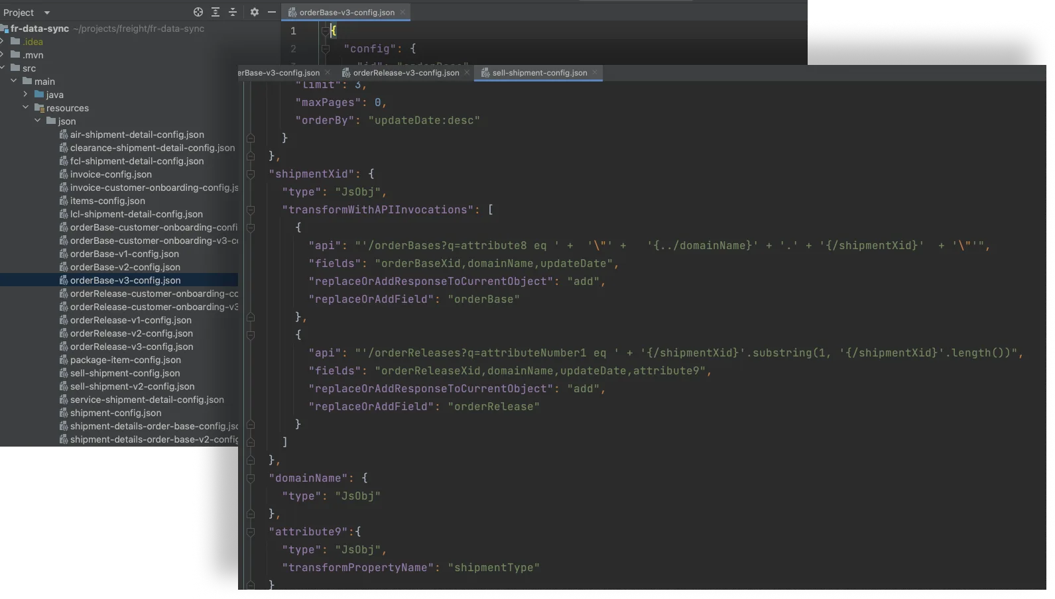1055x599 pixels.
Task: Open the Project view dropdown
Action: pos(46,13)
